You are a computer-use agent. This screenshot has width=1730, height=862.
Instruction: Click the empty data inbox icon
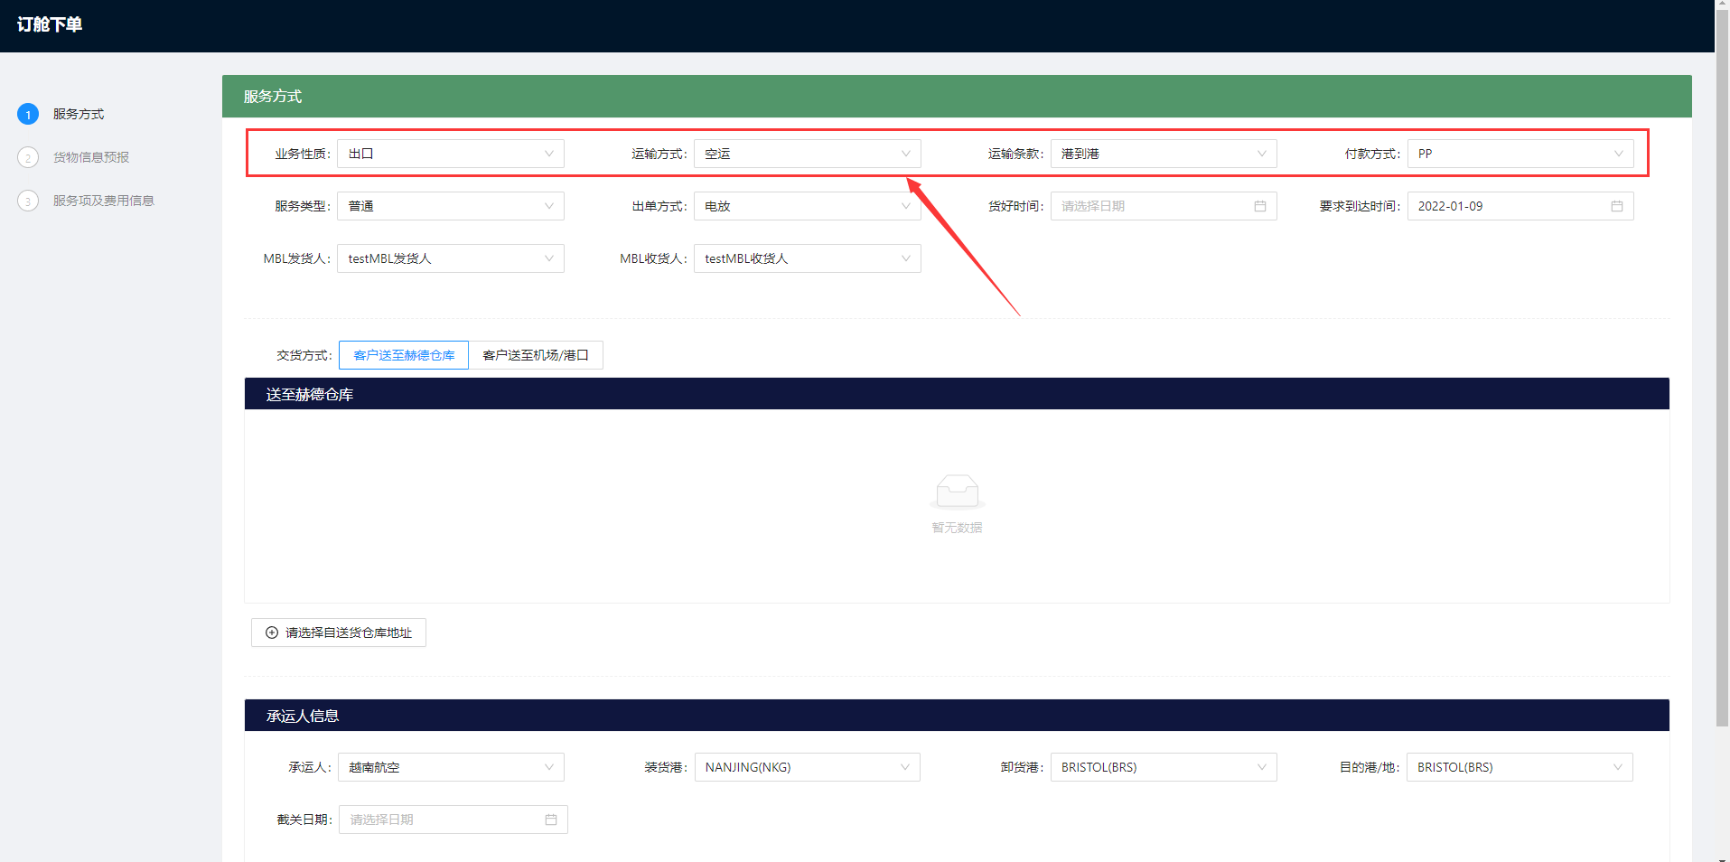[957, 492]
